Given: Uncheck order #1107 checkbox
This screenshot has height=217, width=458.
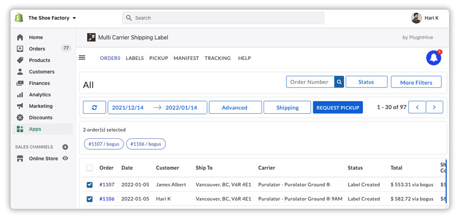Looking at the screenshot, I should coord(90,184).
